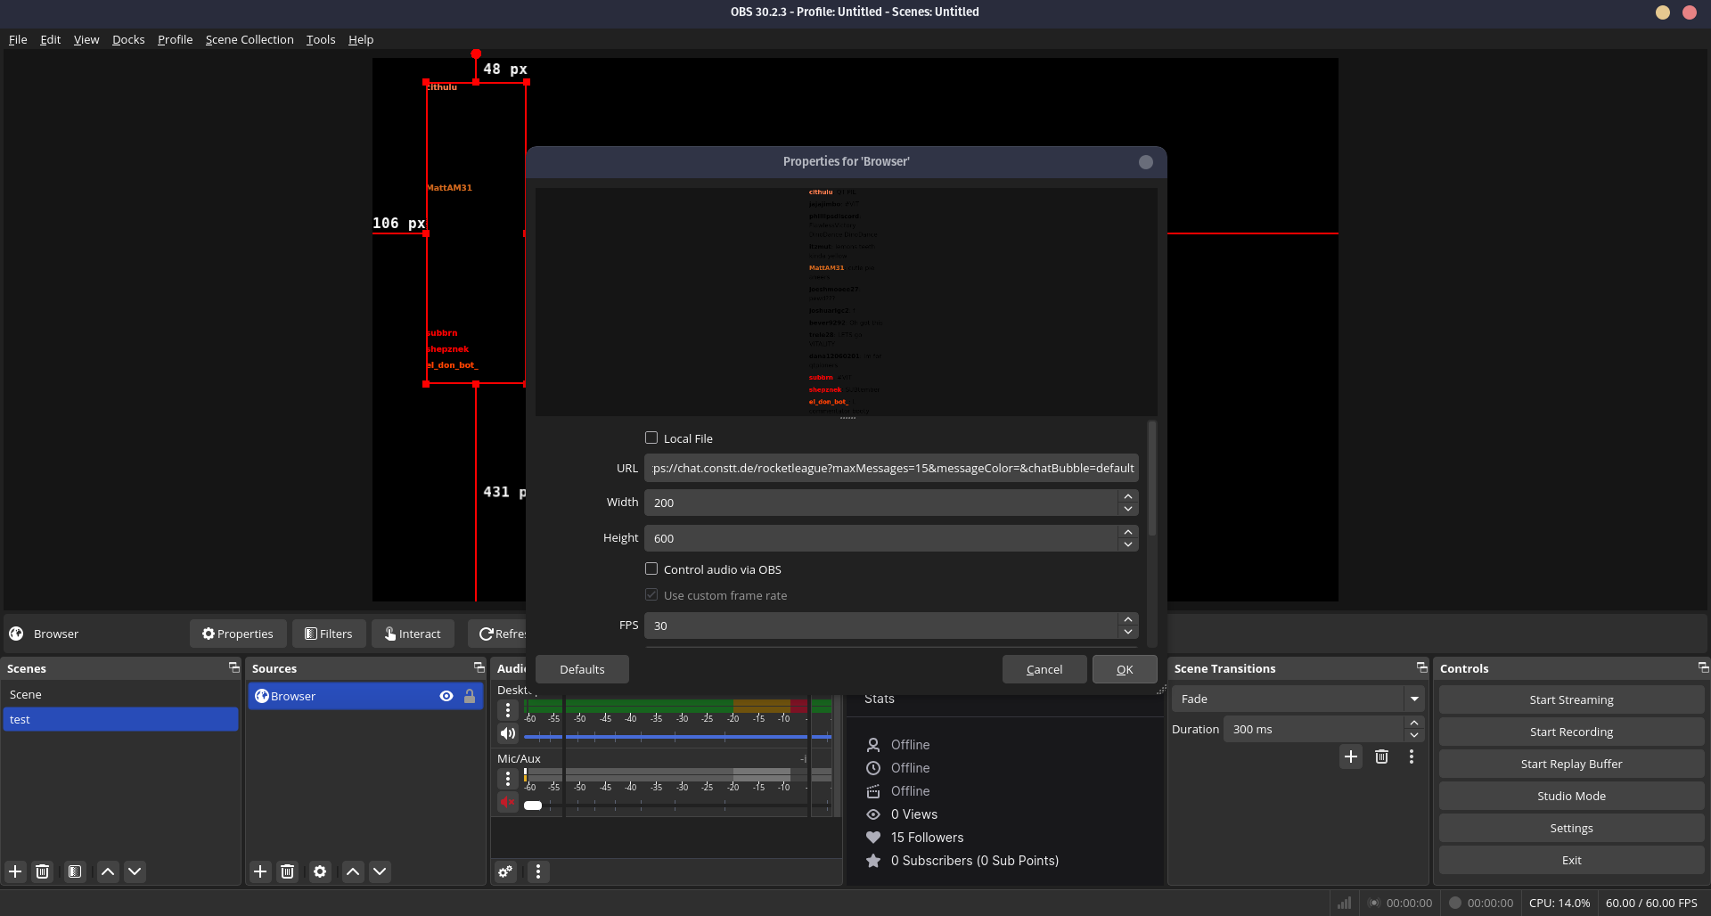Lock toggle for the Browser source
This screenshot has height=916, width=1711.
tap(470, 696)
